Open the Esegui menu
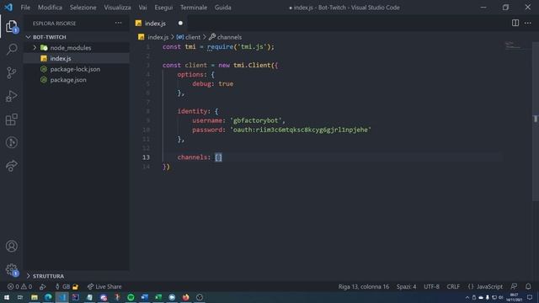Viewport: 539px width, 303px height. click(x=163, y=8)
